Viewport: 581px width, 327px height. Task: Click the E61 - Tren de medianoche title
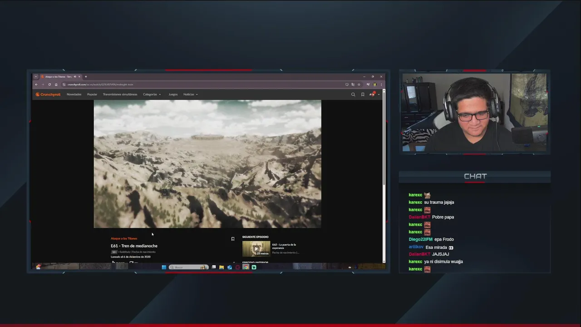click(x=134, y=246)
